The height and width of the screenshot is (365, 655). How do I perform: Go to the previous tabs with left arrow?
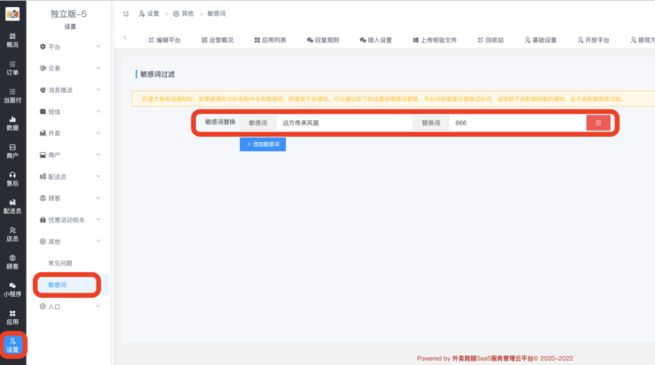pos(125,37)
